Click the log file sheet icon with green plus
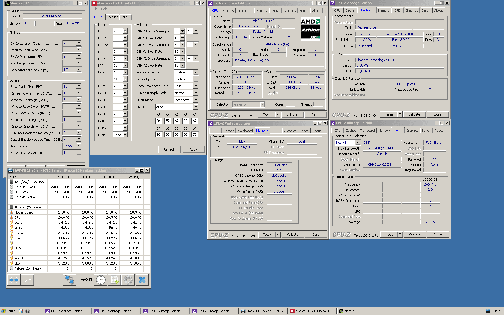Screen dimensions: 504x315 (x=115, y=280)
